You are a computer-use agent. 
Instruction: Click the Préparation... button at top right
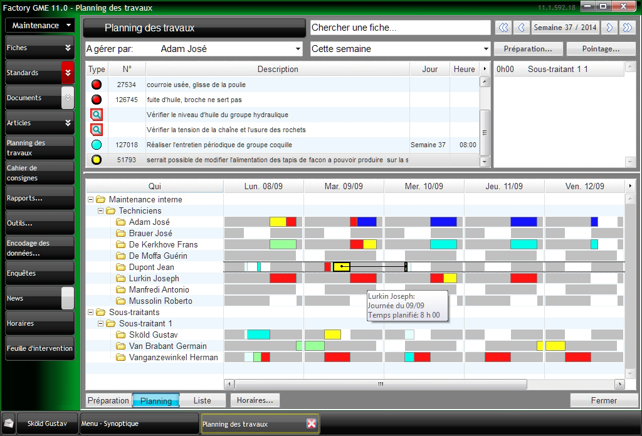coord(528,49)
